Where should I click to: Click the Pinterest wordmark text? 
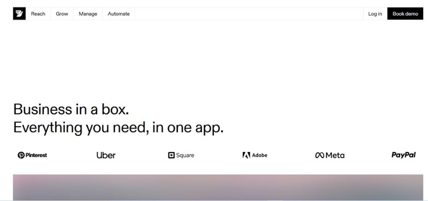[36, 155]
